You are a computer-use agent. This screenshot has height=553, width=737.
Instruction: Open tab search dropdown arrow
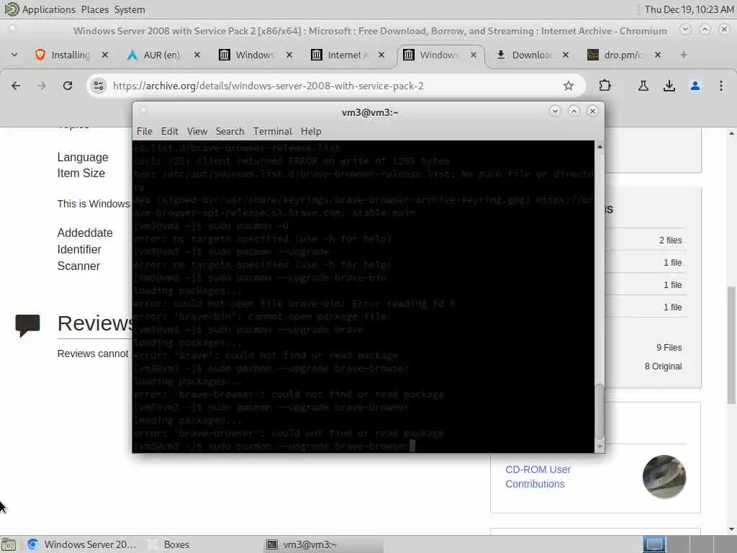[14, 55]
